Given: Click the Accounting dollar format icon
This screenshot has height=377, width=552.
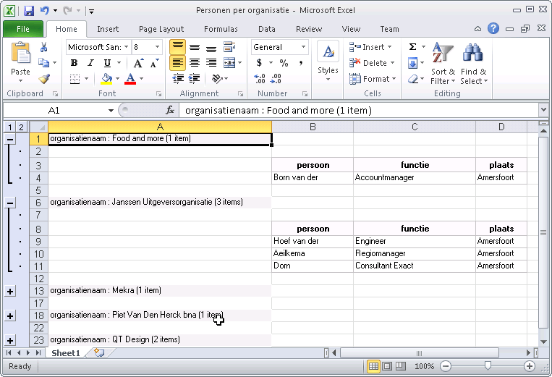Looking at the screenshot, I should coord(260,63).
